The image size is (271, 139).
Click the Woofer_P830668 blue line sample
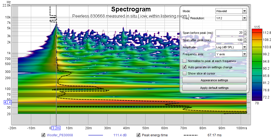pos(96,135)
